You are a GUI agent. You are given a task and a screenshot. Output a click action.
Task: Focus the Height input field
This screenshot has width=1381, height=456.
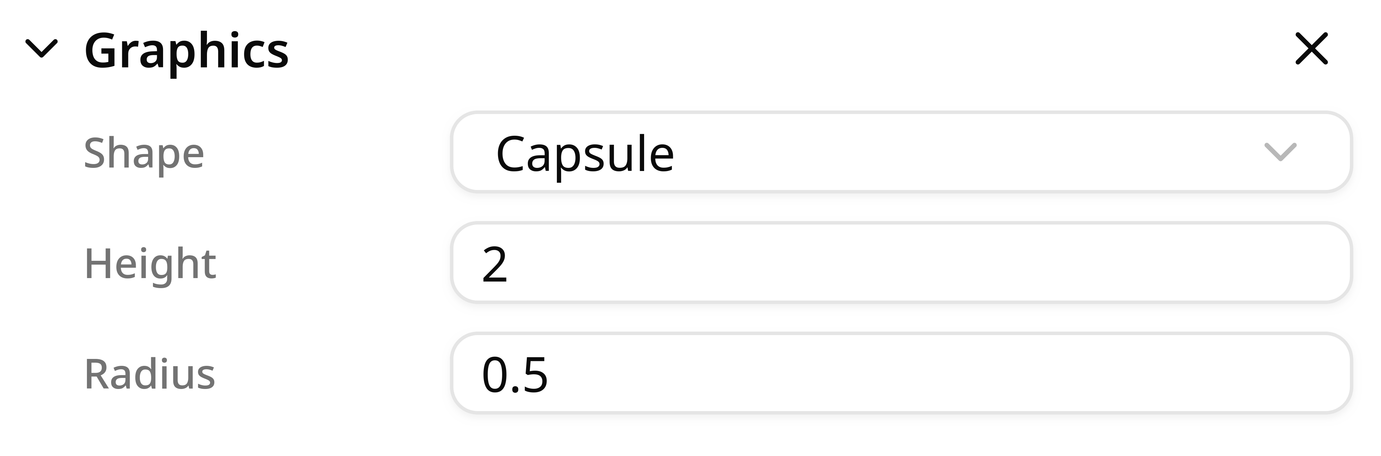tap(901, 263)
